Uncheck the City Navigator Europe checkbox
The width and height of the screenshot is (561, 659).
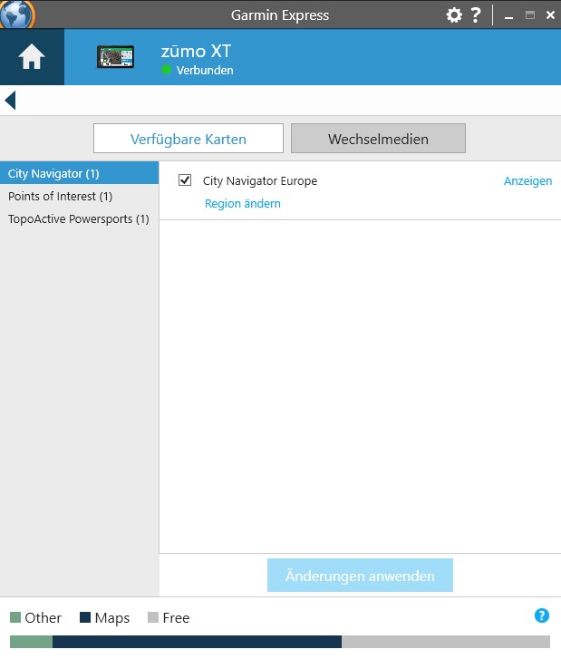[x=185, y=180]
